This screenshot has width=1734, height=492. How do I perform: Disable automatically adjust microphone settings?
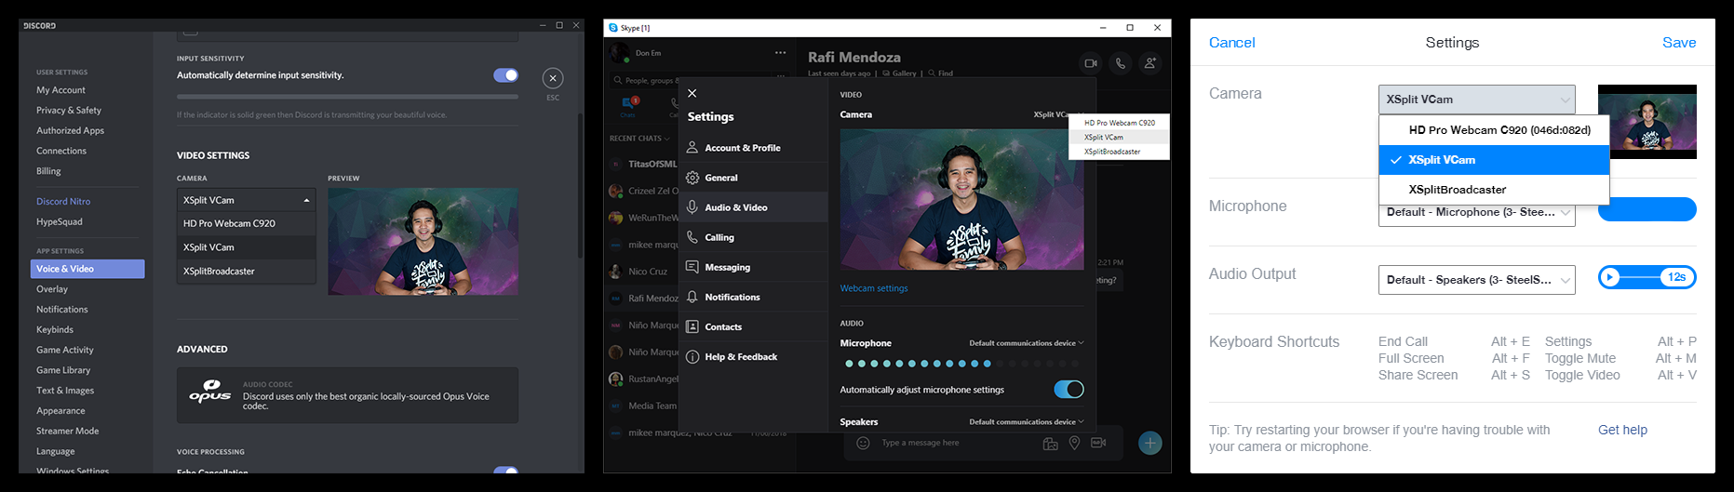[x=1069, y=390]
